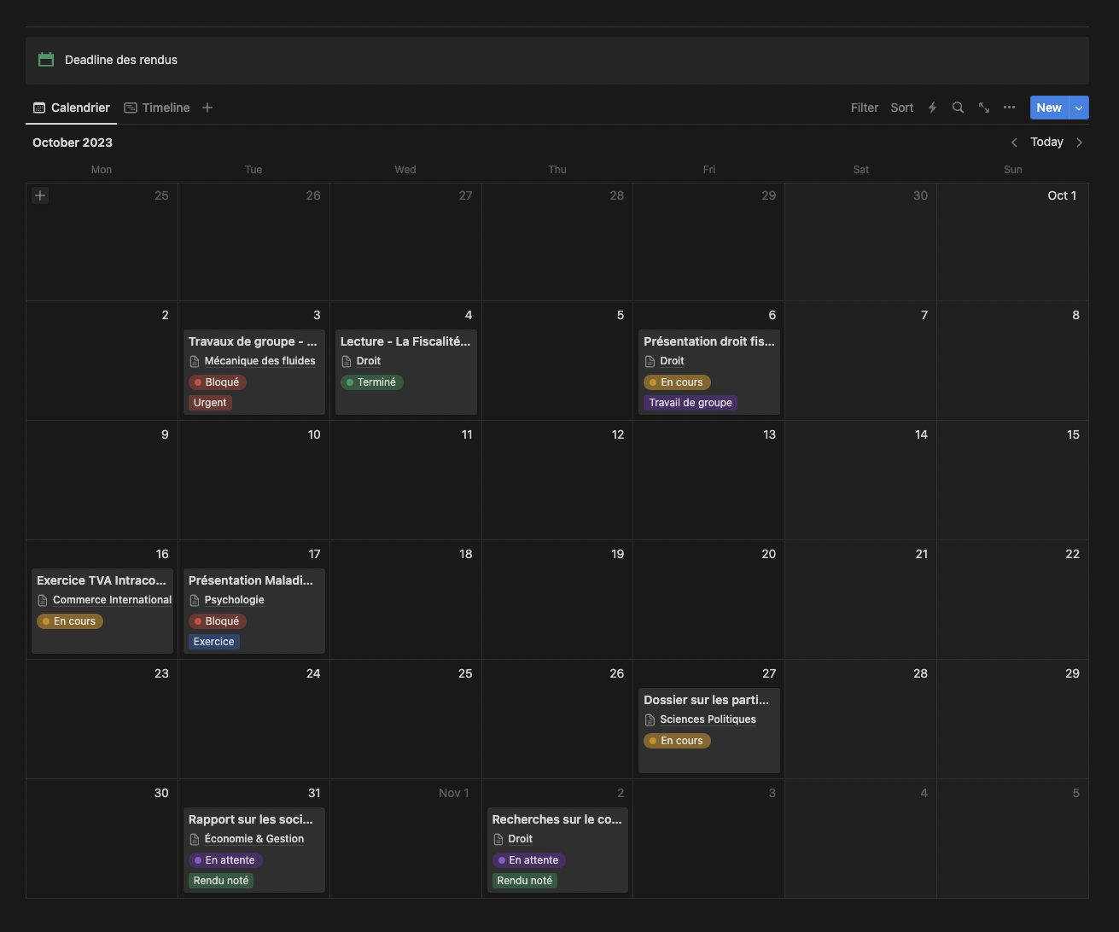Jump to Today in the calendar
Image resolution: width=1119 pixels, height=932 pixels.
[1046, 142]
